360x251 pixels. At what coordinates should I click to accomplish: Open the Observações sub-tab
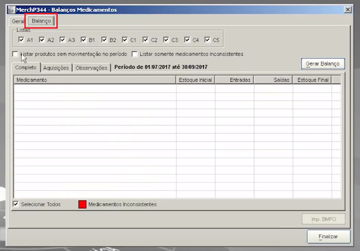pos(91,68)
